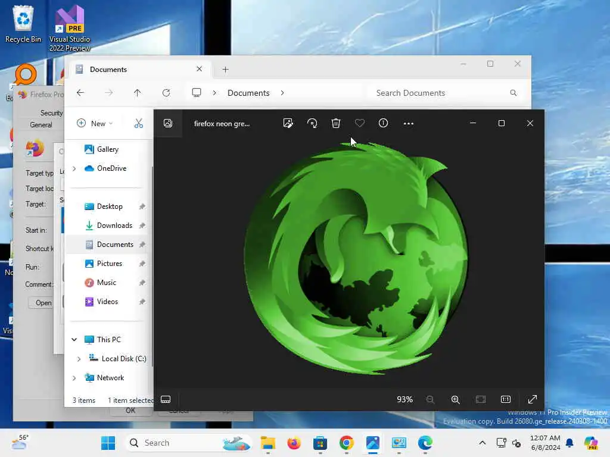610x457 pixels.
Task: Switch to the General tab in Firefox Properties
Action: (x=41, y=125)
